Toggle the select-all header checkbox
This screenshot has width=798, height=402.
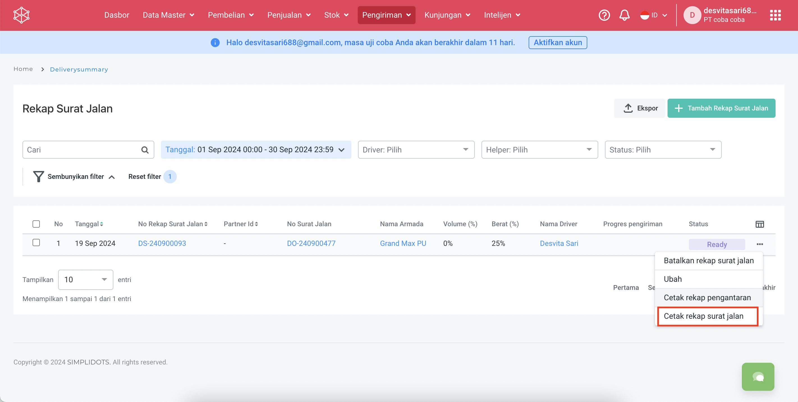point(36,224)
